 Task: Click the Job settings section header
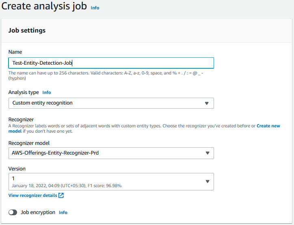(27, 31)
